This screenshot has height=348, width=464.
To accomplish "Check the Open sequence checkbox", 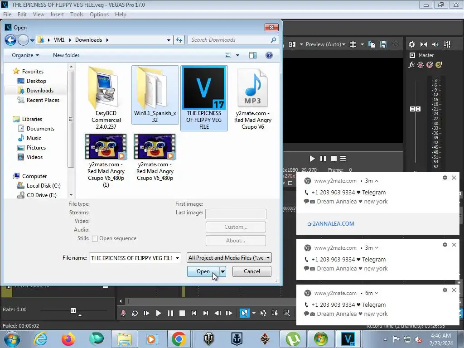I will coord(95,238).
